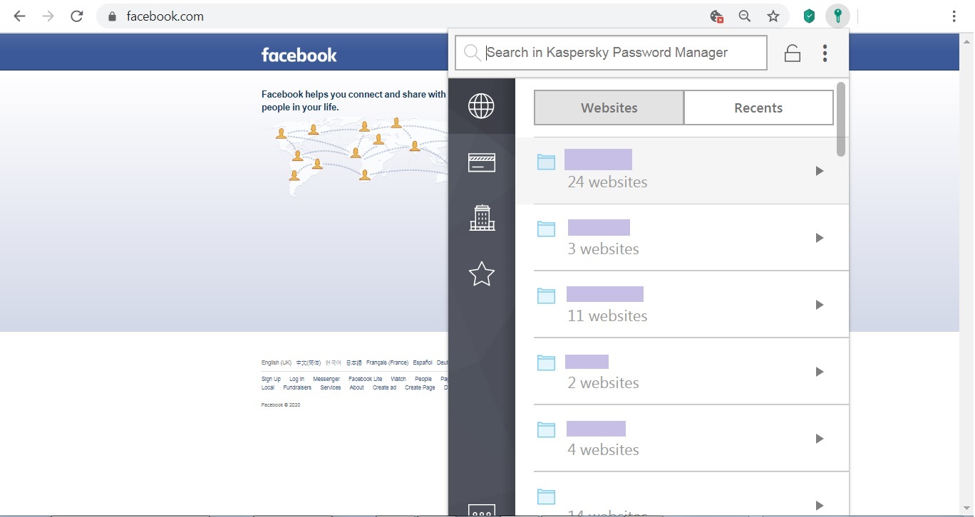Click the folder icon of the 3 websites group

pos(546,229)
